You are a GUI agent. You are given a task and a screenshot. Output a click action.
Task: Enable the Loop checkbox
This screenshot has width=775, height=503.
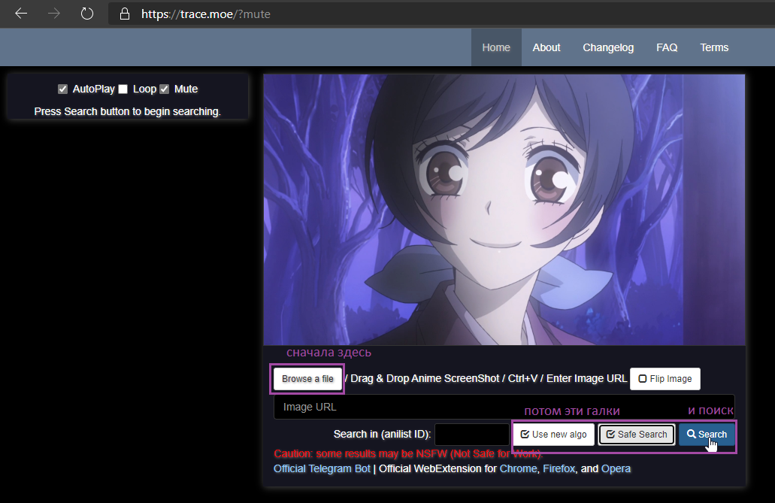pyautogui.click(x=123, y=89)
